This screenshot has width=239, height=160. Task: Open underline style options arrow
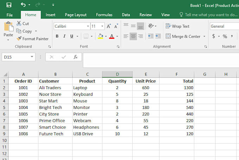tap(77, 36)
